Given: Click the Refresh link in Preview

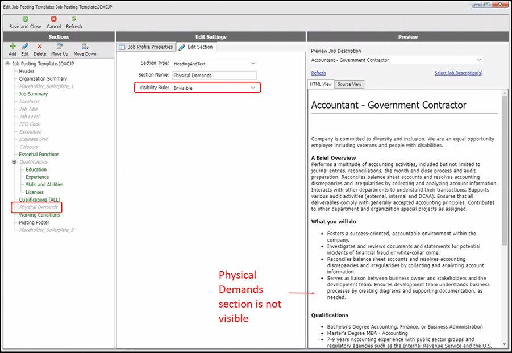Looking at the screenshot, I should tap(318, 73).
